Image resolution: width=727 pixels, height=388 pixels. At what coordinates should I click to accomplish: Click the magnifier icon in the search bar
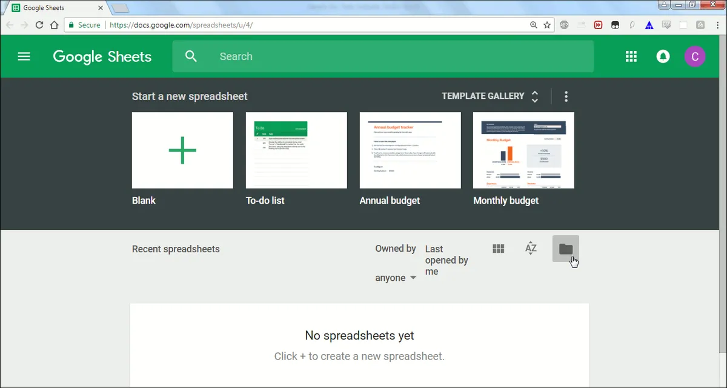coord(191,56)
